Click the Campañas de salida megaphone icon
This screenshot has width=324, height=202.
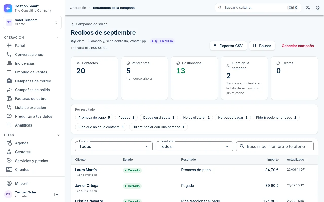coord(9,90)
